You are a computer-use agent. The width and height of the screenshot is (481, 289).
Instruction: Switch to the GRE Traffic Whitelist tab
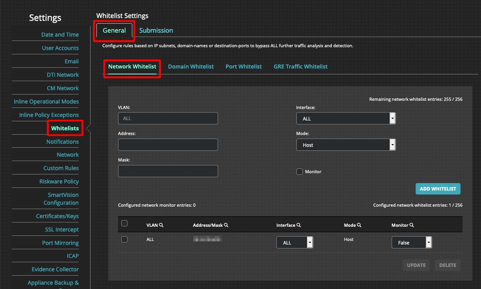(x=300, y=66)
